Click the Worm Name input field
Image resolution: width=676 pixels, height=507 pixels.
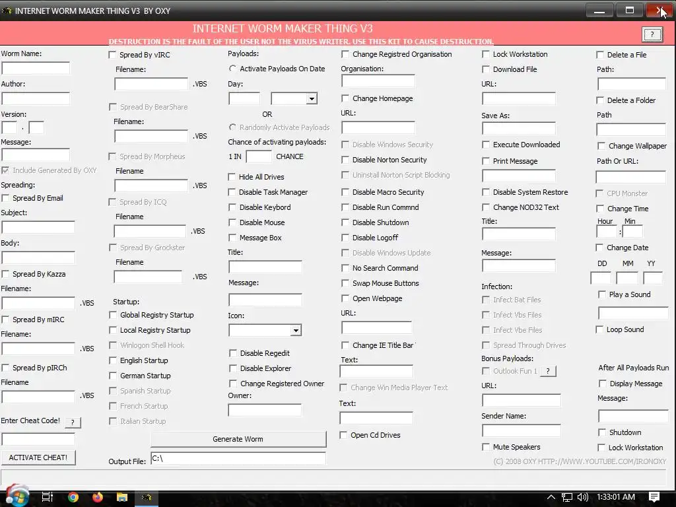point(36,68)
